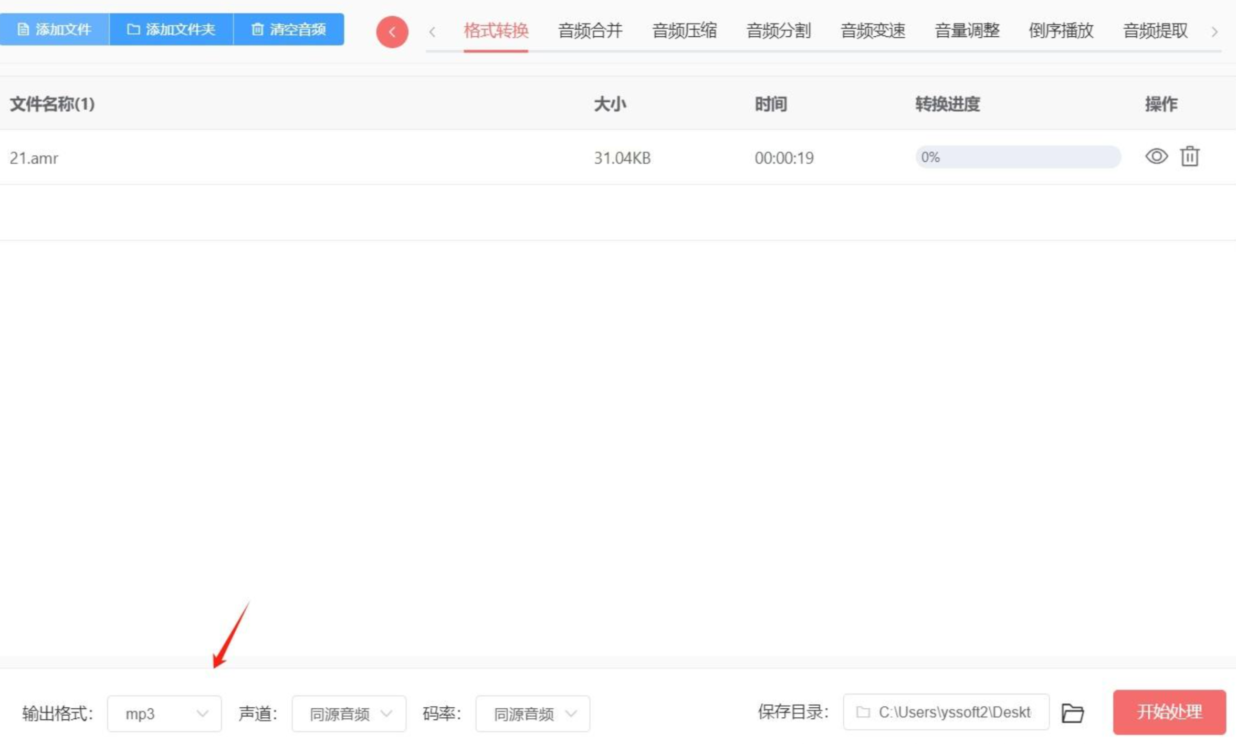Screen dimensions: 1236x744
Task: Open the 输出格式 mp3 dropdown
Action: click(x=164, y=714)
